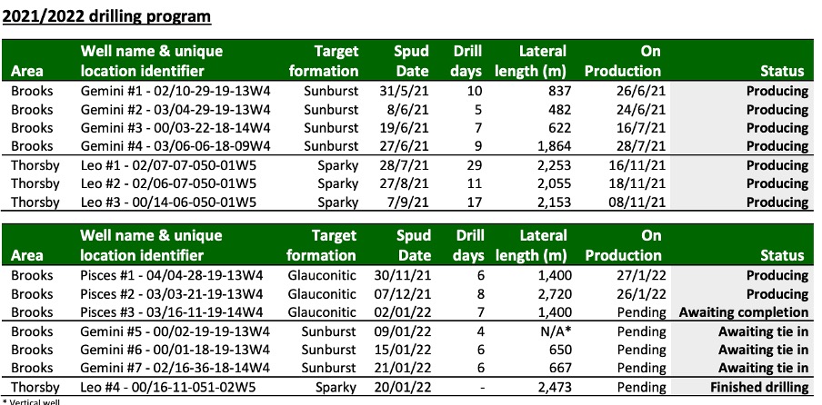Click the 'Status' header in second table

point(782,255)
